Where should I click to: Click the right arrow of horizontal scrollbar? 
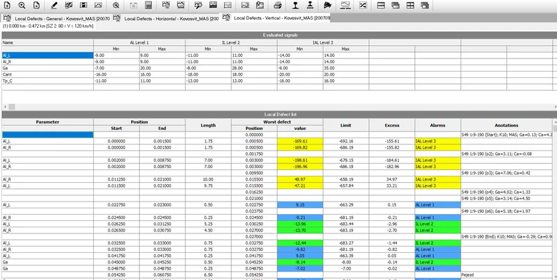[554, 107]
